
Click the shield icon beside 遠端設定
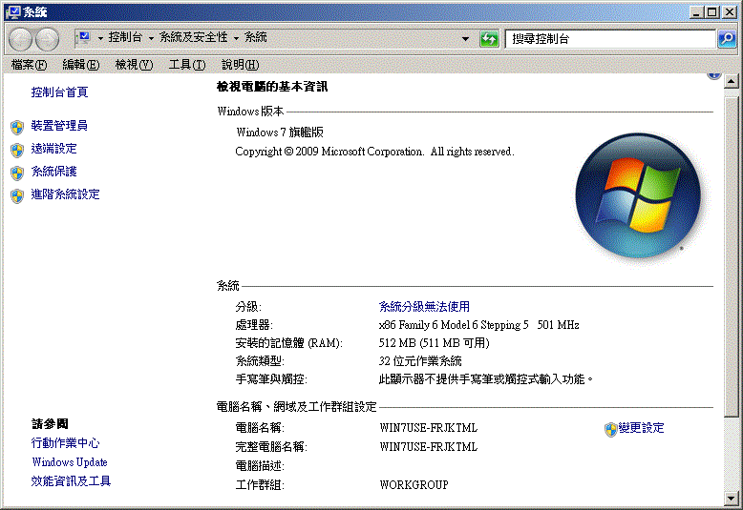pos(16,150)
